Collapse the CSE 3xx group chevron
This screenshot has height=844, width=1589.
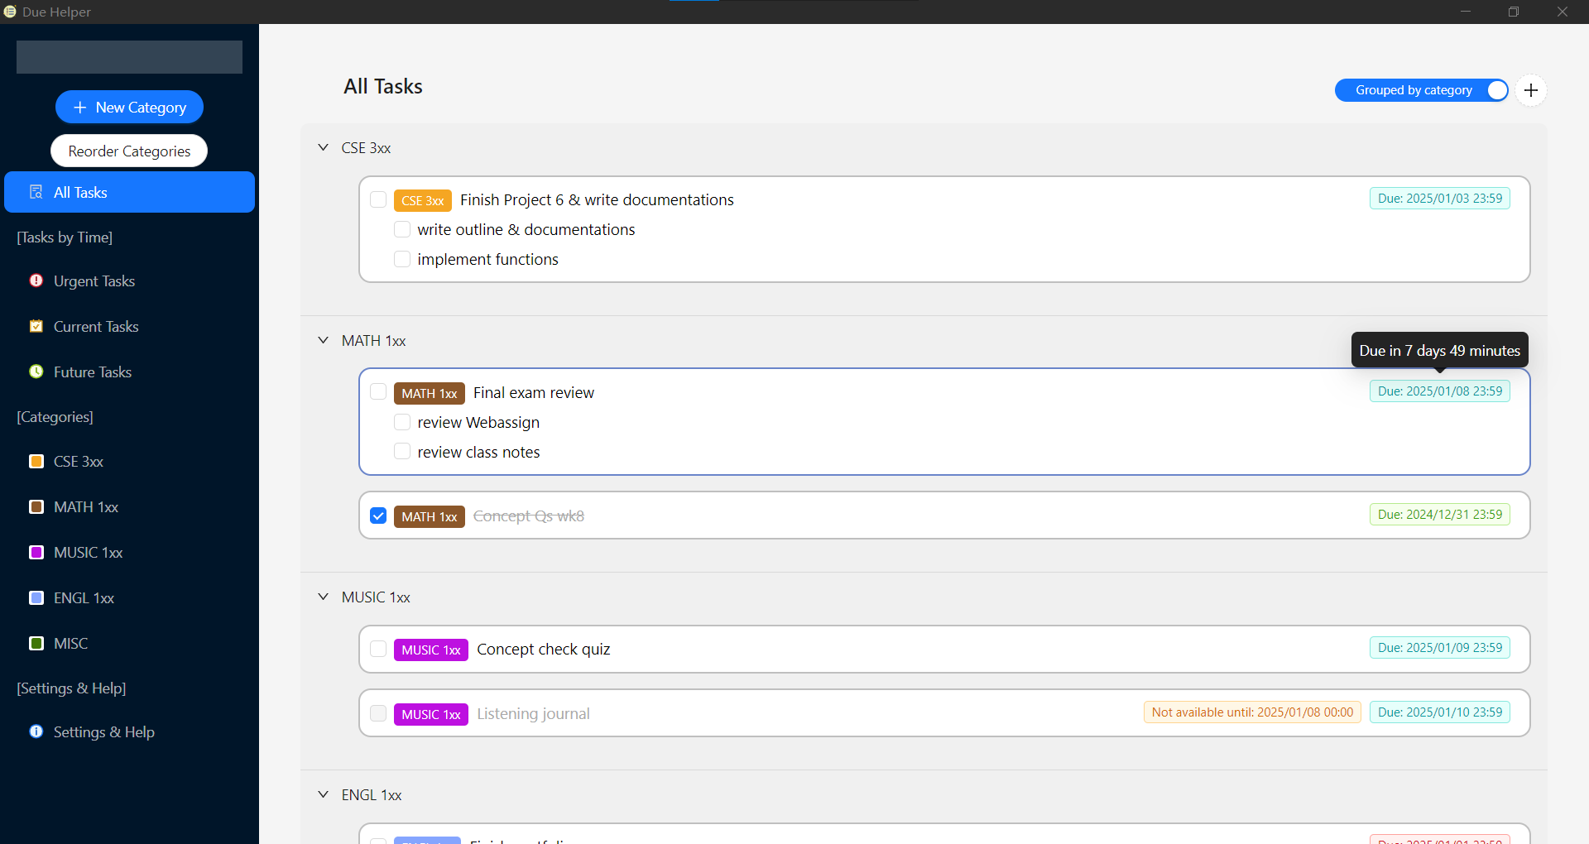(x=324, y=147)
